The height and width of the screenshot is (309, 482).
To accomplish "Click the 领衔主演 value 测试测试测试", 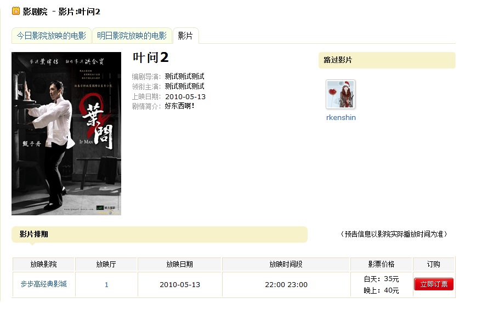I will click(184, 87).
